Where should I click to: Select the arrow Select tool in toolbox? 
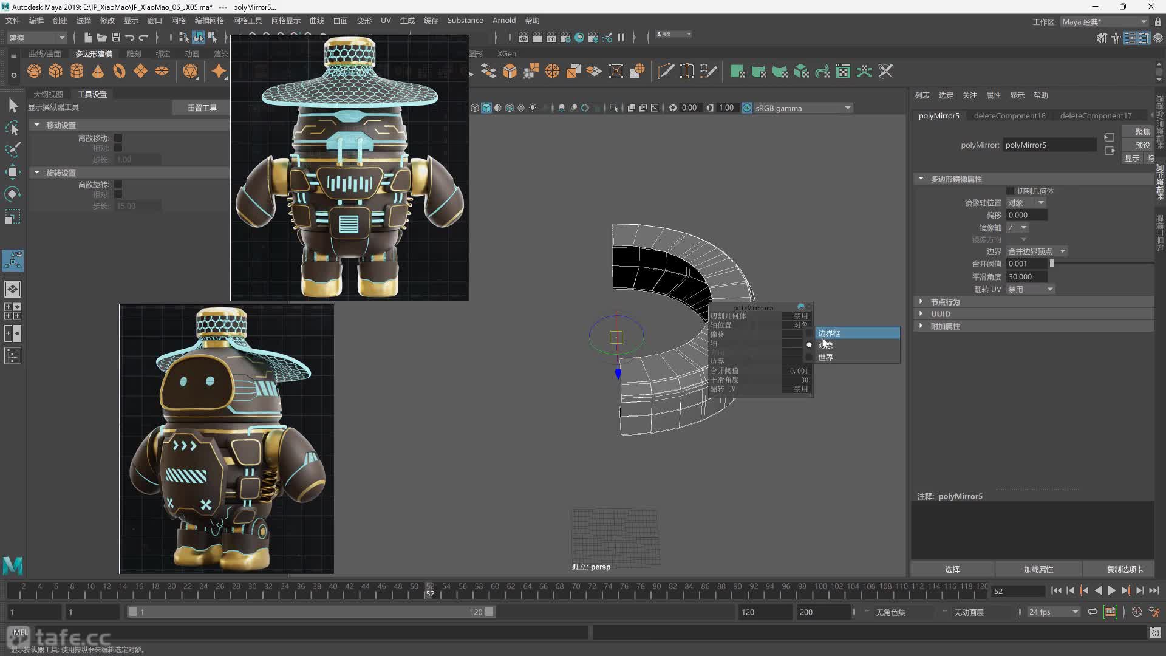point(13,106)
